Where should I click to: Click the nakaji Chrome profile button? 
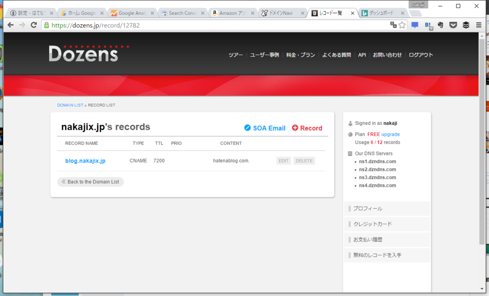click(x=418, y=5)
